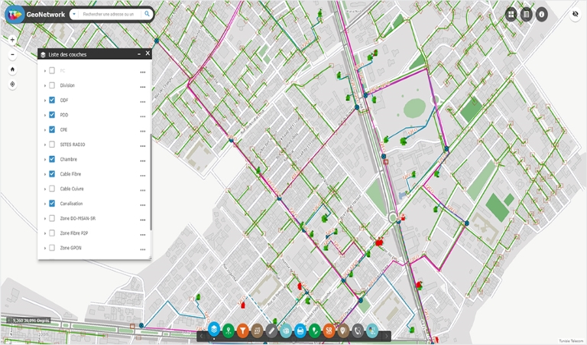Viewport: 587px width, 345px height.
Task: Click the address search input field
Action: (x=109, y=15)
